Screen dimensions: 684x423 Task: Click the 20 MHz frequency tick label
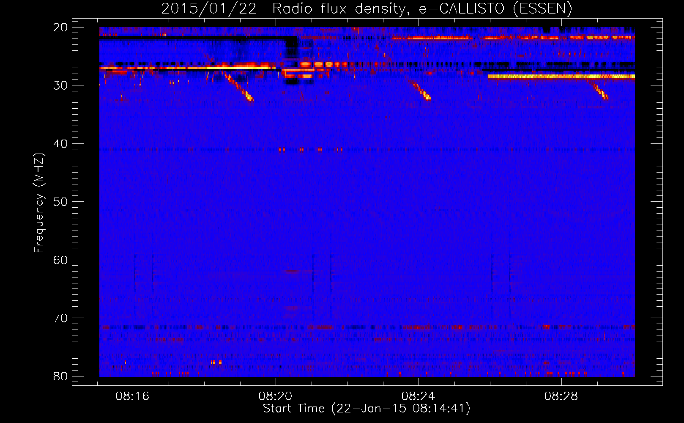tap(60, 27)
